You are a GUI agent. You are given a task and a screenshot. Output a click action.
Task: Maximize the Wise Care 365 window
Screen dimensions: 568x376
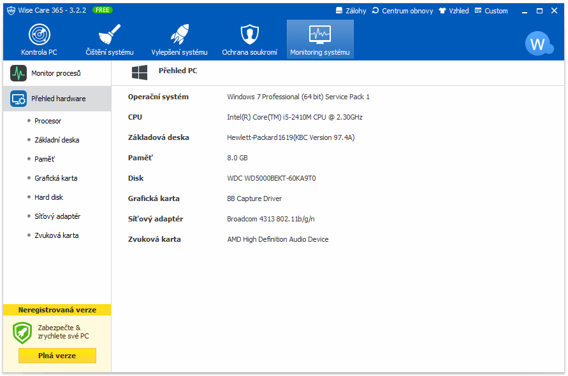pos(540,11)
